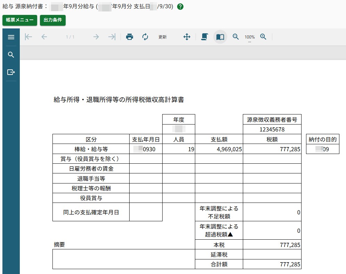Screen dimensions: 346x274
Task: Toggle the single-page book view
Action: tap(220, 37)
